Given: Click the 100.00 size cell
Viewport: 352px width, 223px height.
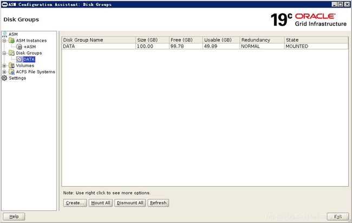Looking at the screenshot, I should pyautogui.click(x=152, y=46).
